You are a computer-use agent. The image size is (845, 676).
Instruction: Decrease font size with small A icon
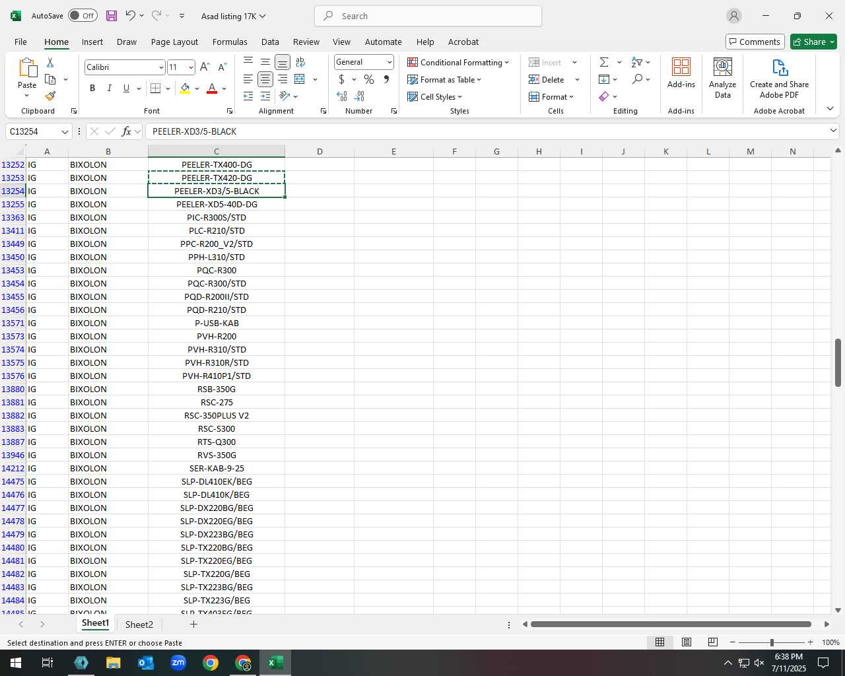pyautogui.click(x=222, y=67)
